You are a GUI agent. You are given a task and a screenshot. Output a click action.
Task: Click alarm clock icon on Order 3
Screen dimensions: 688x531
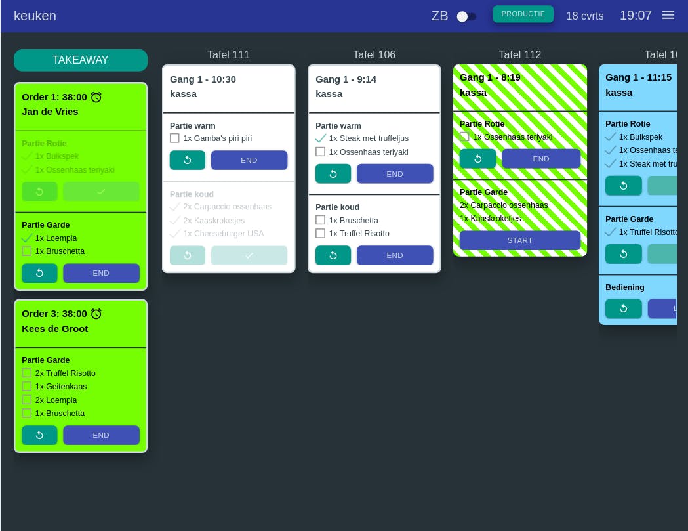(x=96, y=314)
